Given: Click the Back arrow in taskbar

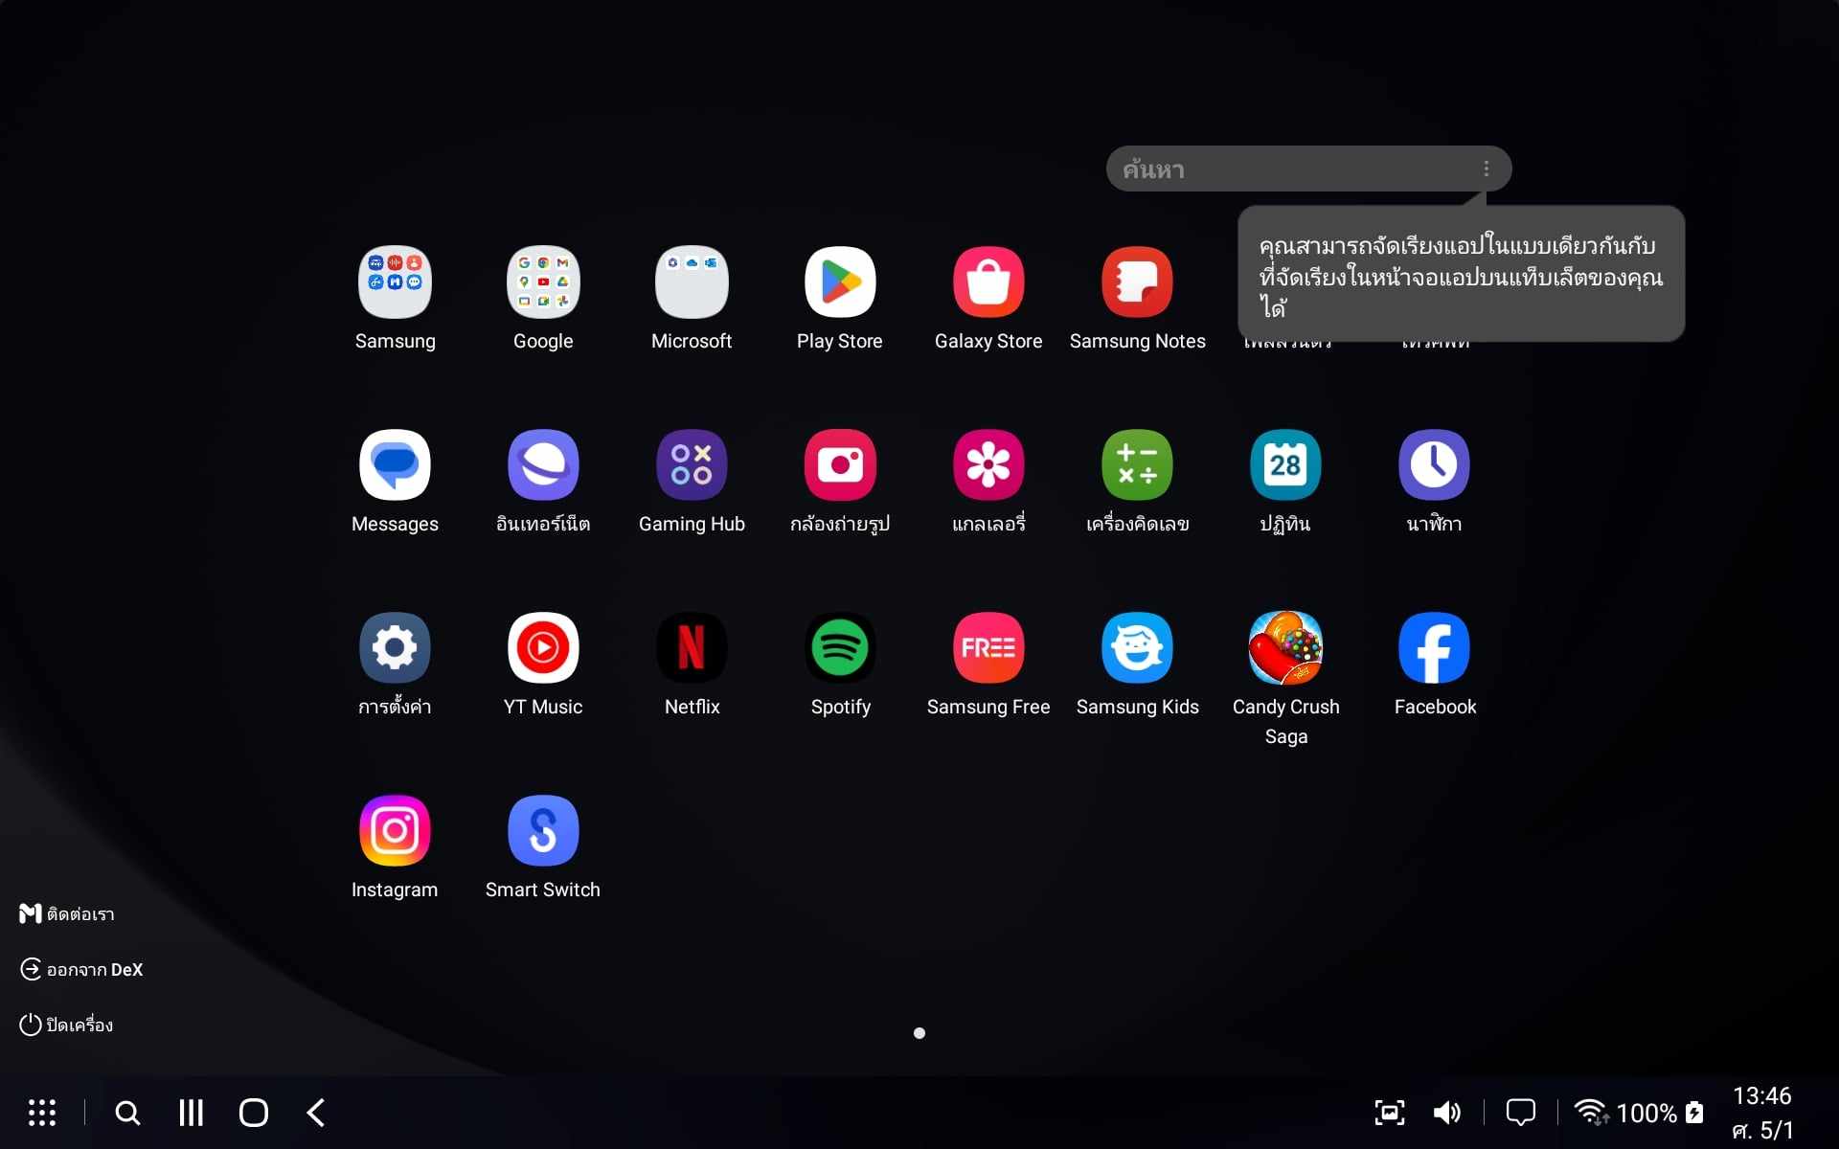Looking at the screenshot, I should pos(316,1113).
